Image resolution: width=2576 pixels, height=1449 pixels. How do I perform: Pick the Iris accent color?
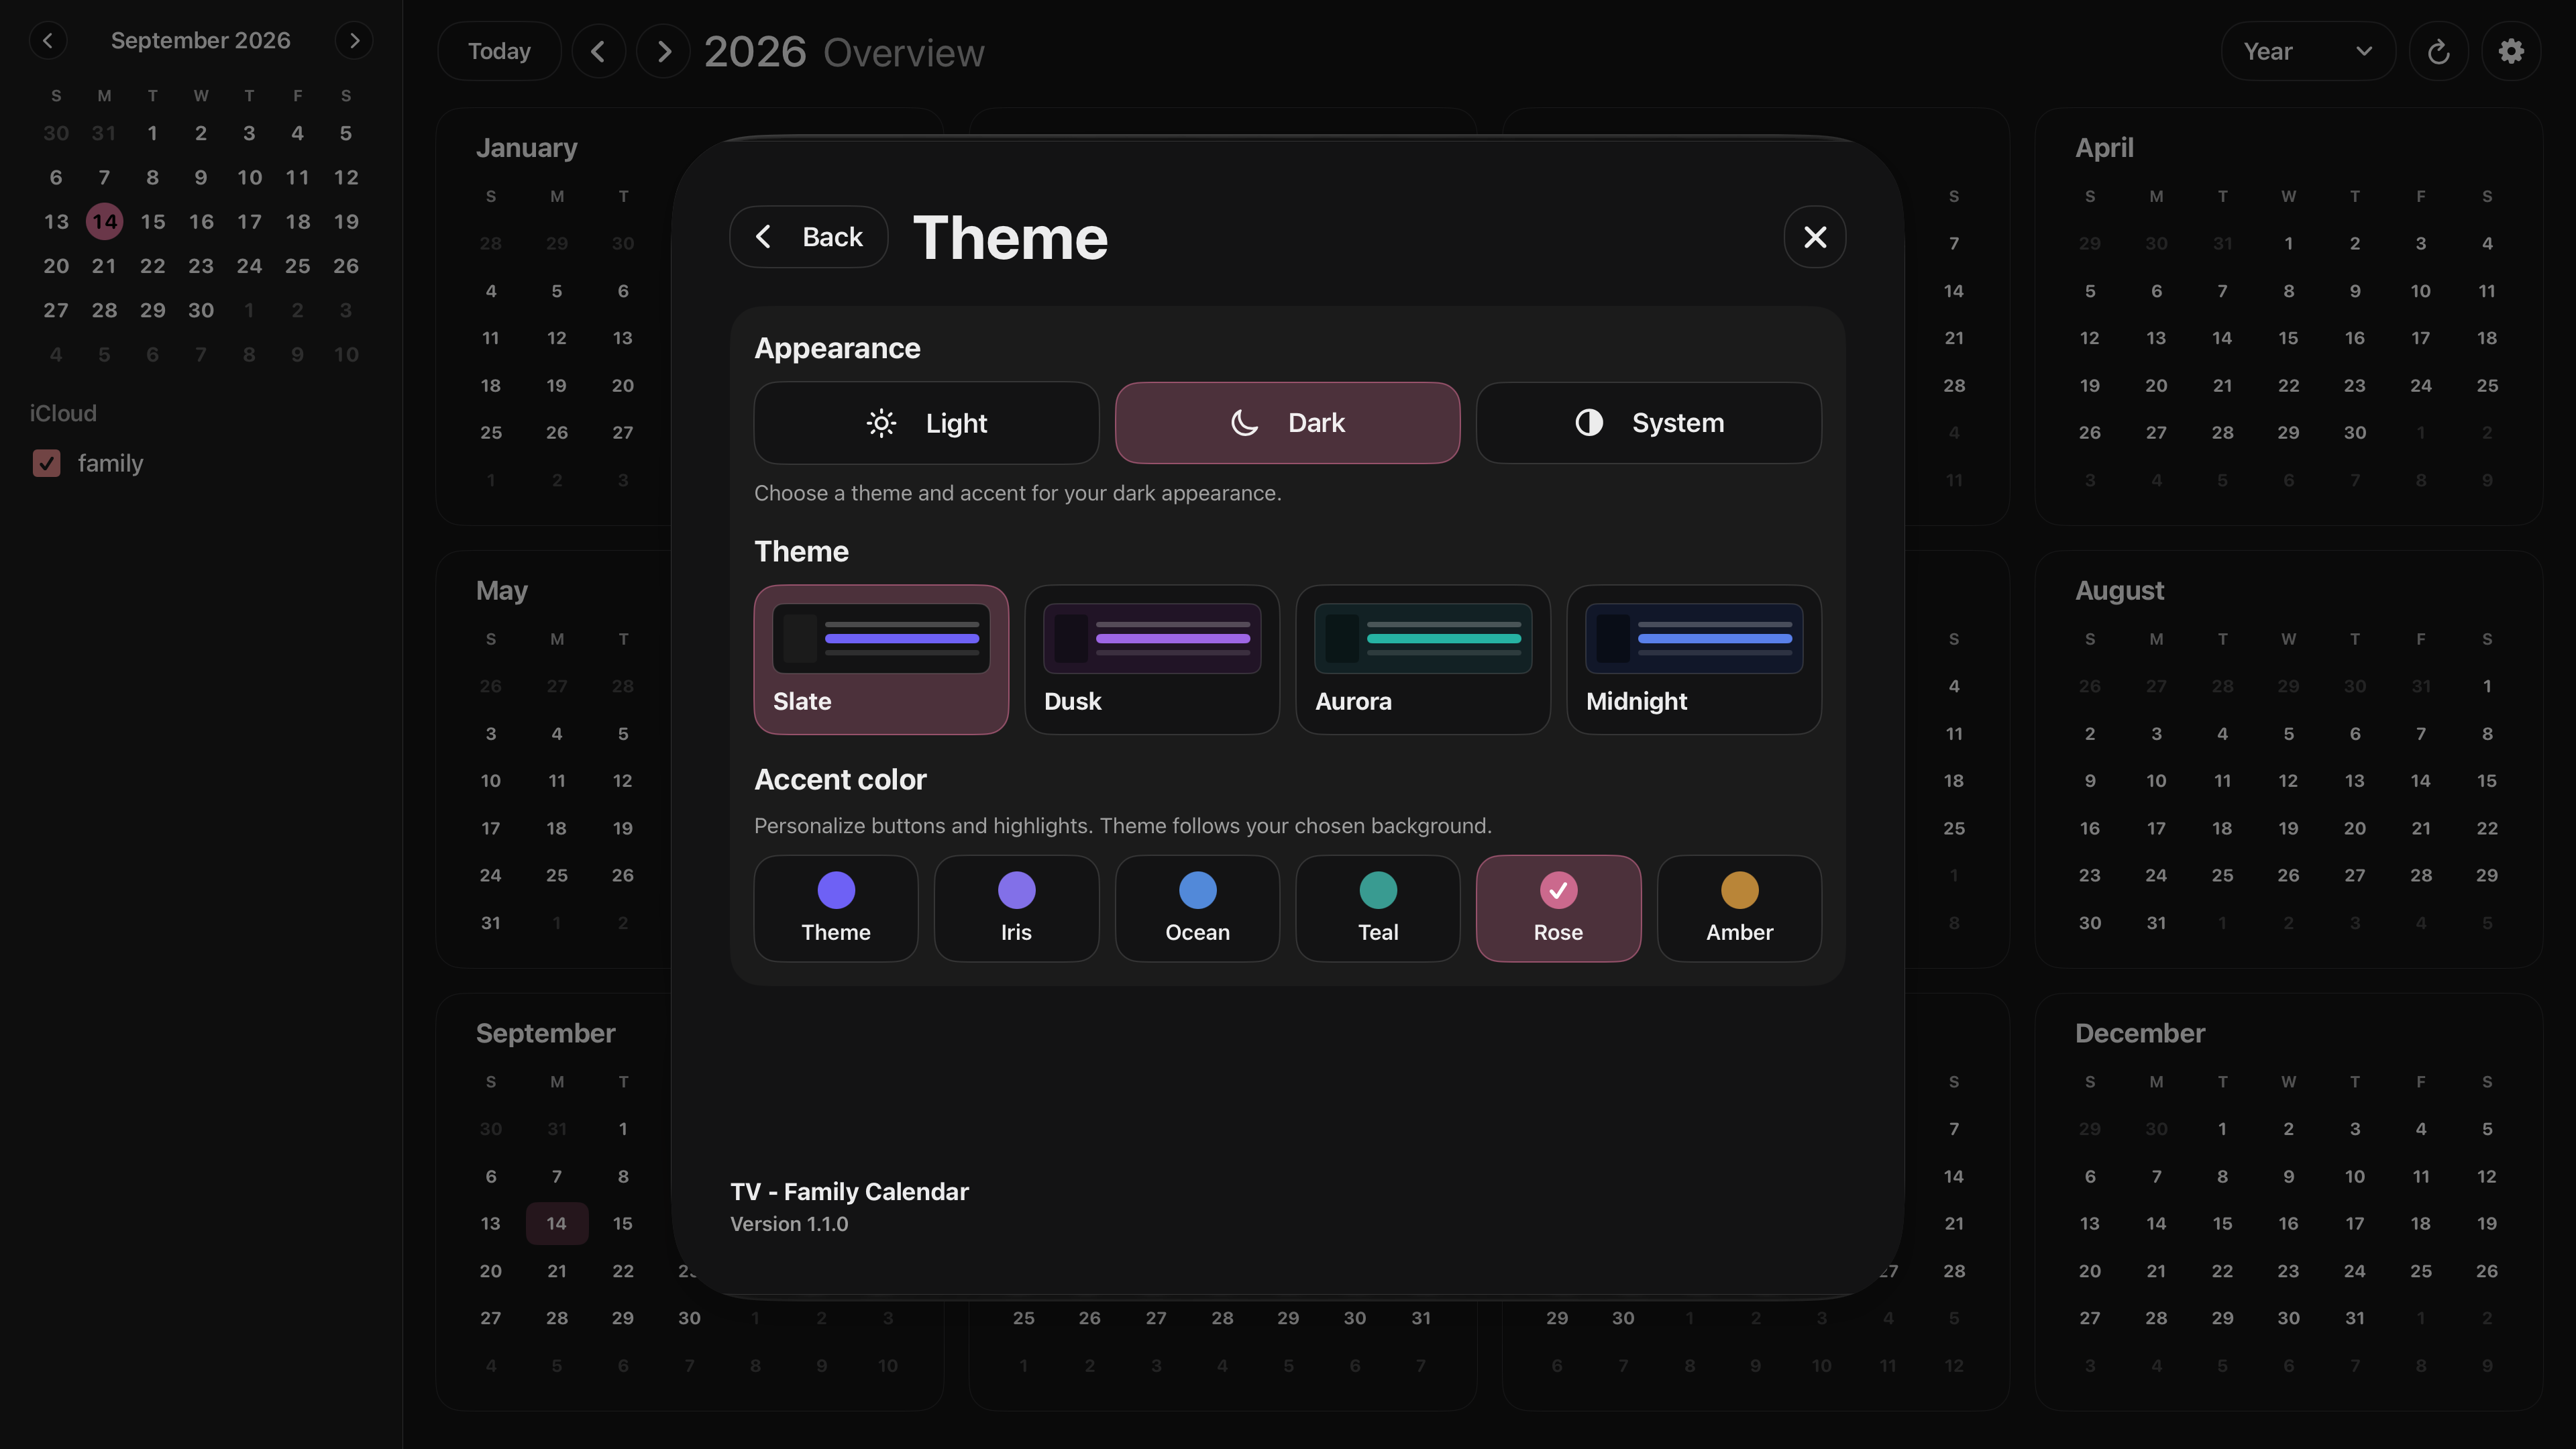(x=1016, y=908)
